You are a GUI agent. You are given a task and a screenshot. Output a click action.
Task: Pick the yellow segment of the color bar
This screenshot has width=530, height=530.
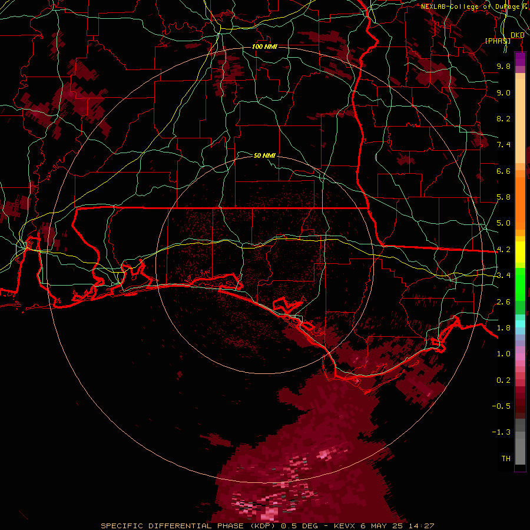tap(520, 252)
